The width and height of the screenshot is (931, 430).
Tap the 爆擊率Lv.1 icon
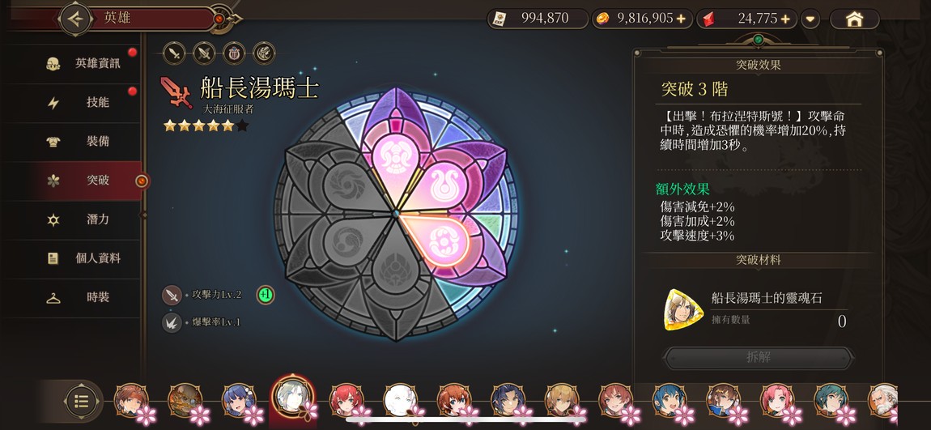click(172, 322)
